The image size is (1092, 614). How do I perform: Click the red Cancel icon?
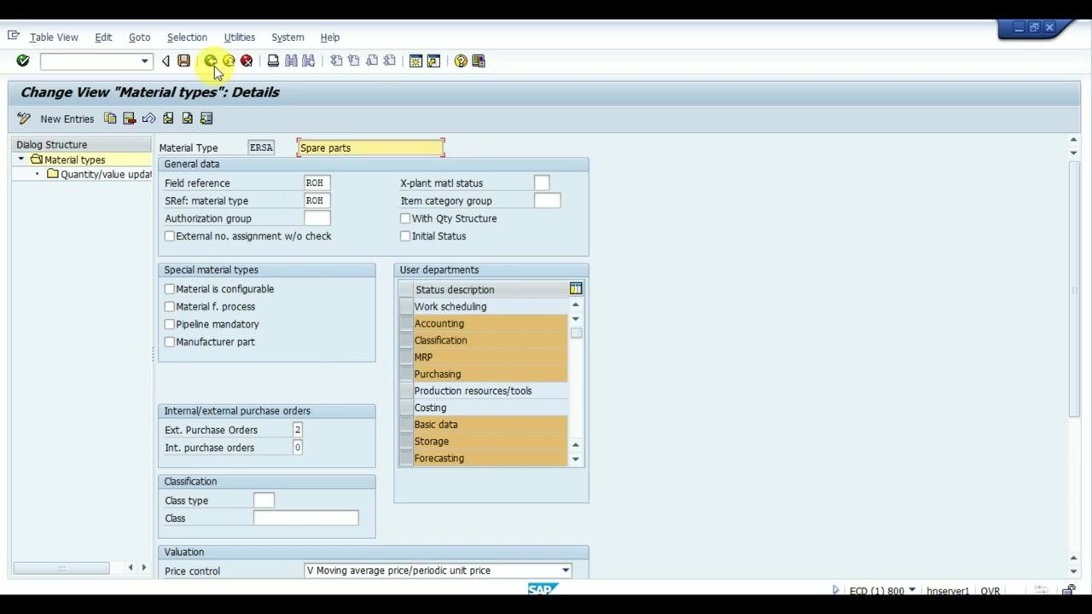tap(247, 61)
